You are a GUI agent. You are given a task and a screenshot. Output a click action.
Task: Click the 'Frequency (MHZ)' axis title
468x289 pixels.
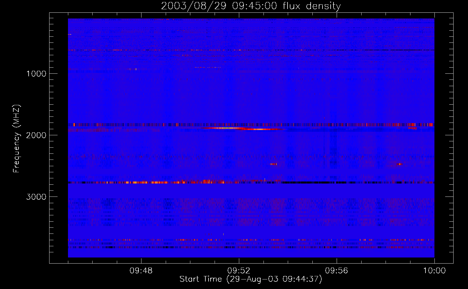16,139
